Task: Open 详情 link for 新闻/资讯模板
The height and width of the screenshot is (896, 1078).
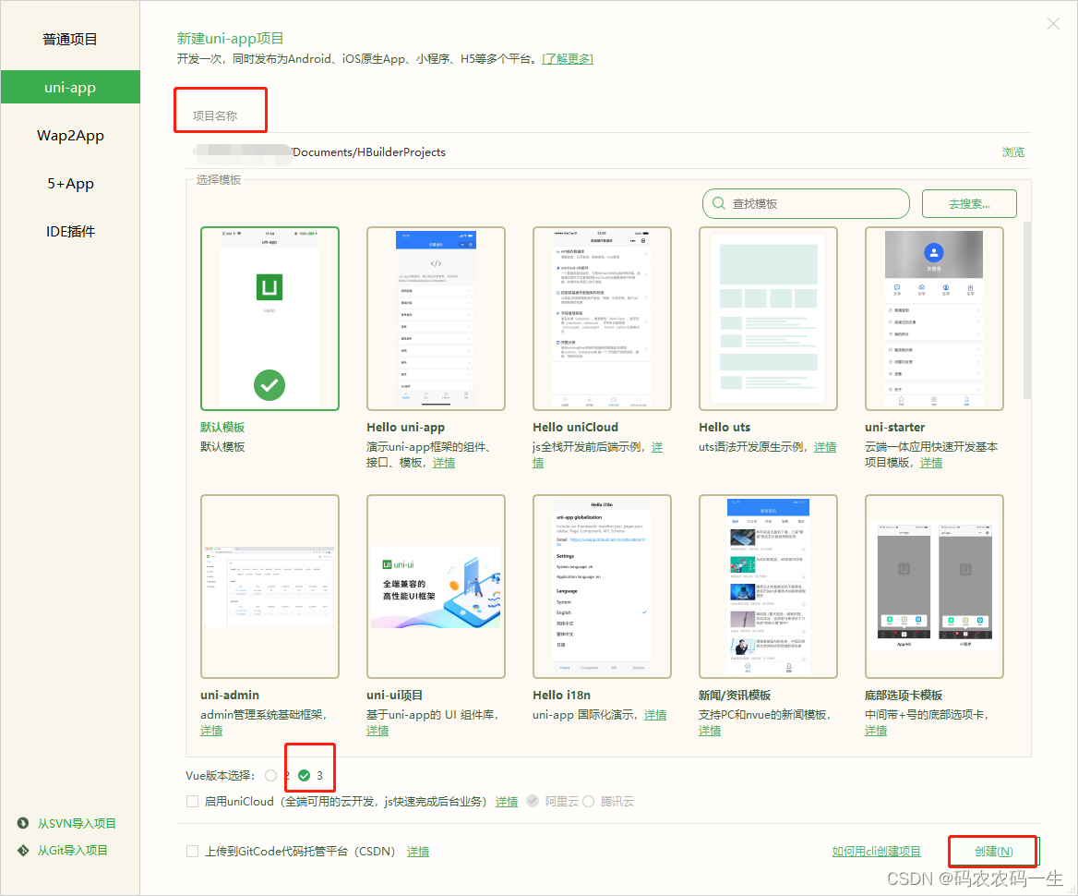Action: point(710,730)
